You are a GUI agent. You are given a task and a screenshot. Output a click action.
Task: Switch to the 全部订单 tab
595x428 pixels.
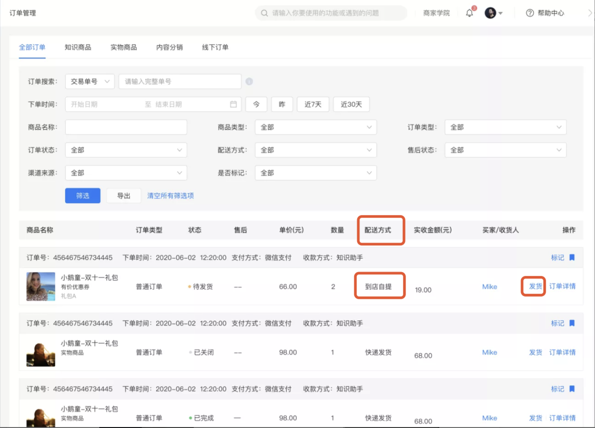[32, 47]
